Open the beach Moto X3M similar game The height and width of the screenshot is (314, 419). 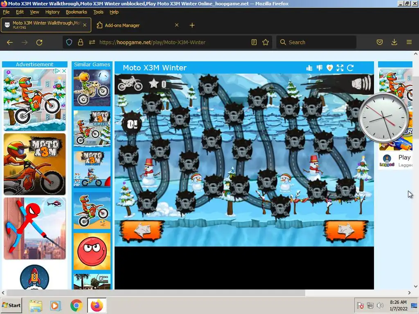pyautogui.click(x=92, y=211)
